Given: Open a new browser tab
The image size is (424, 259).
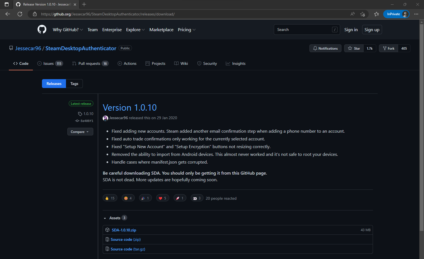Looking at the screenshot, I should pos(84,4).
